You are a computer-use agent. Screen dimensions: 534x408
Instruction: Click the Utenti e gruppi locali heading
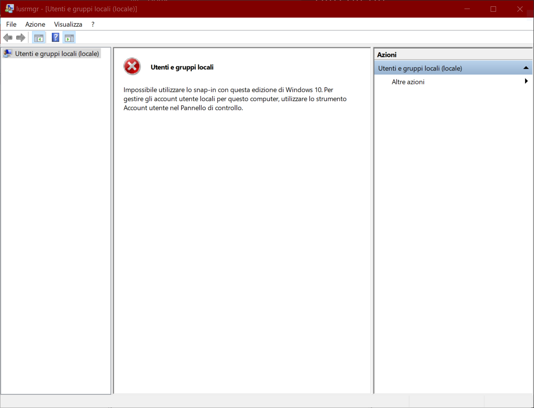pyautogui.click(x=182, y=67)
